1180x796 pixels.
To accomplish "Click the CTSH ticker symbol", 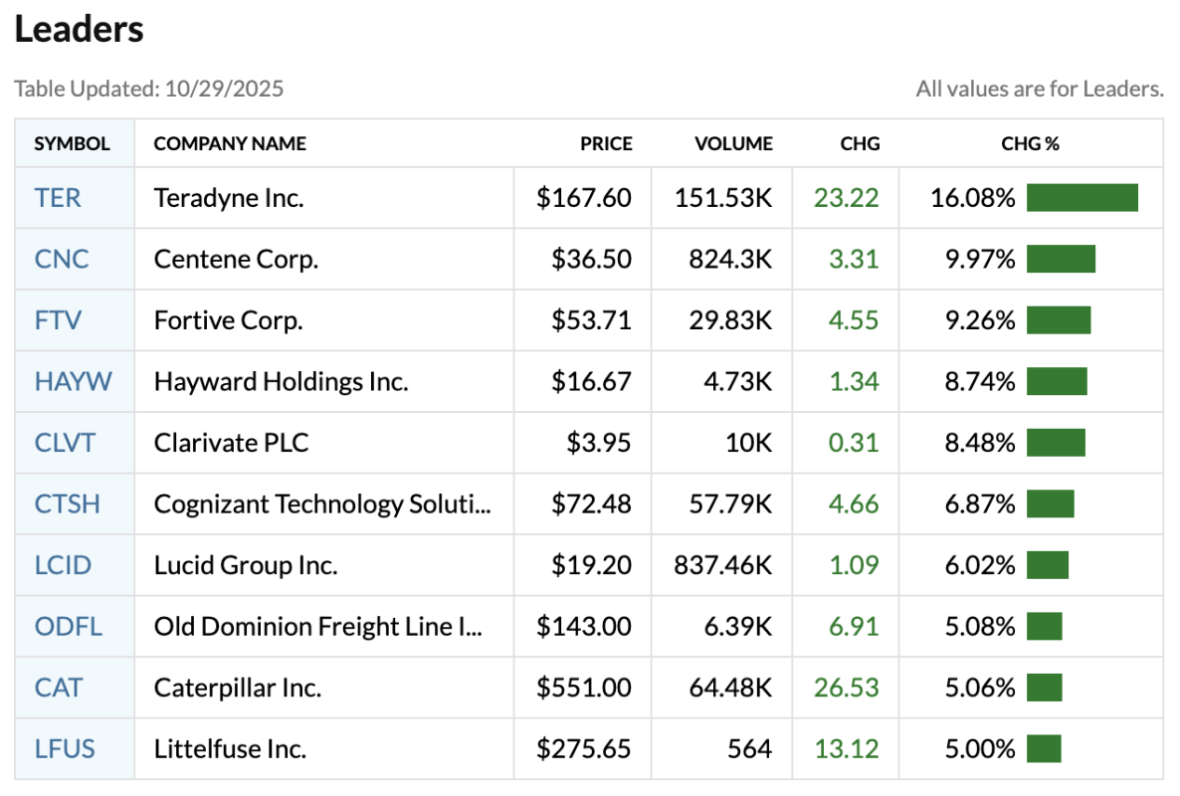I will pos(68,503).
